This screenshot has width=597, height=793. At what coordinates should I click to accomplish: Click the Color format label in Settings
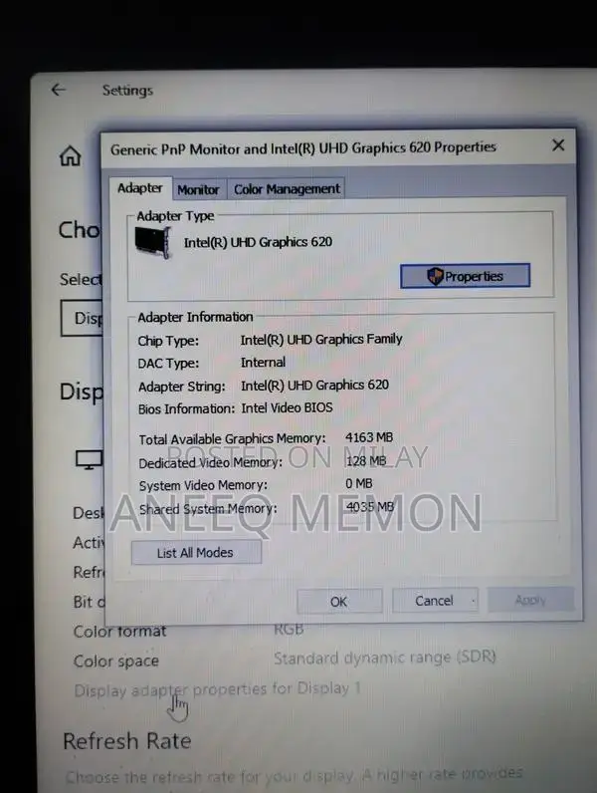coord(119,632)
